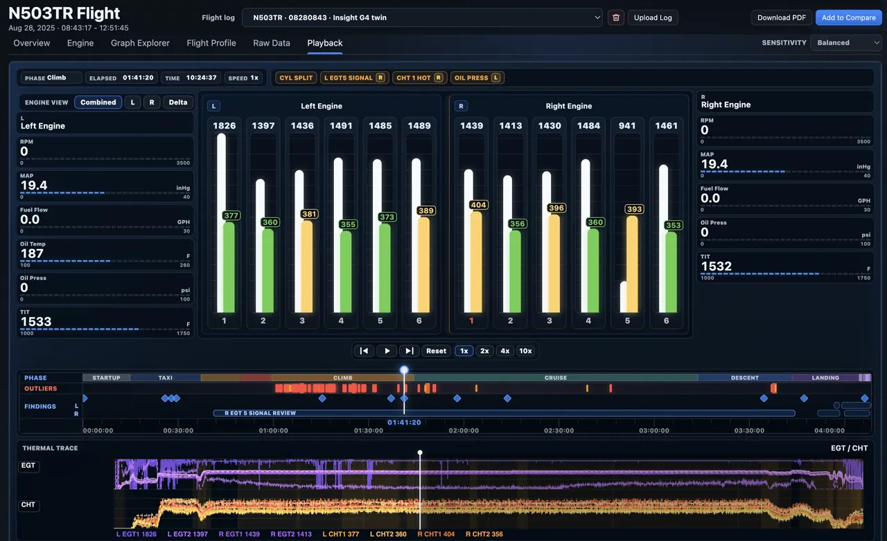Start playback with the play button
This screenshot has height=541, width=887.
pyautogui.click(x=387, y=351)
